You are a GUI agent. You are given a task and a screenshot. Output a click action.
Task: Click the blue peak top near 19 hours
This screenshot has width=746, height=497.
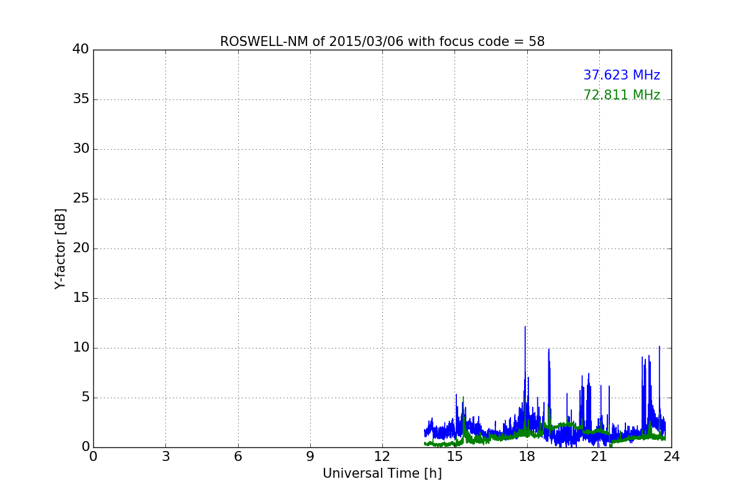[x=548, y=350]
